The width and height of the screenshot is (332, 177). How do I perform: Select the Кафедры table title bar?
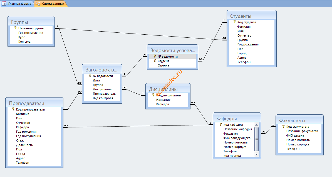(x=237, y=118)
